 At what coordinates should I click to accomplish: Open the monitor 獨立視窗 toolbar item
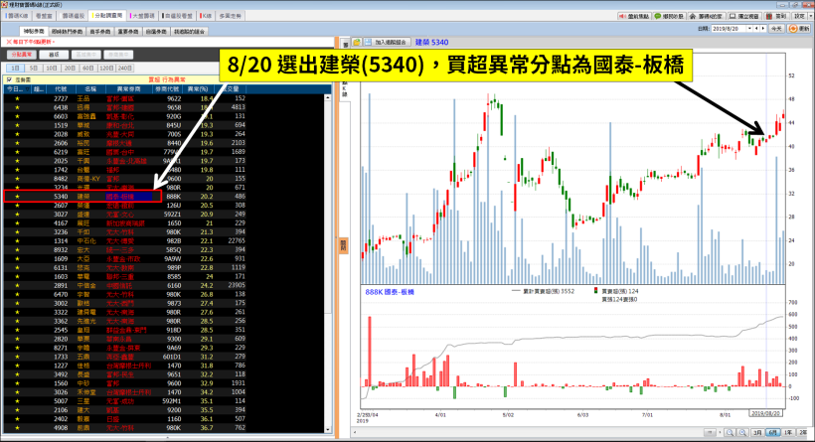point(743,16)
